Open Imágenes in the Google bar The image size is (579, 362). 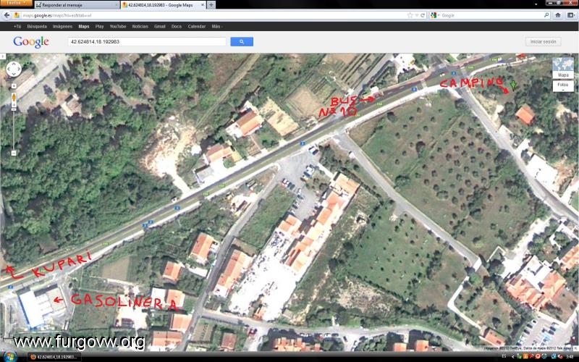click(x=62, y=27)
